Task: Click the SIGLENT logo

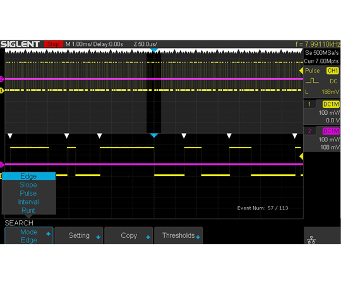Action: pyautogui.click(x=20, y=44)
